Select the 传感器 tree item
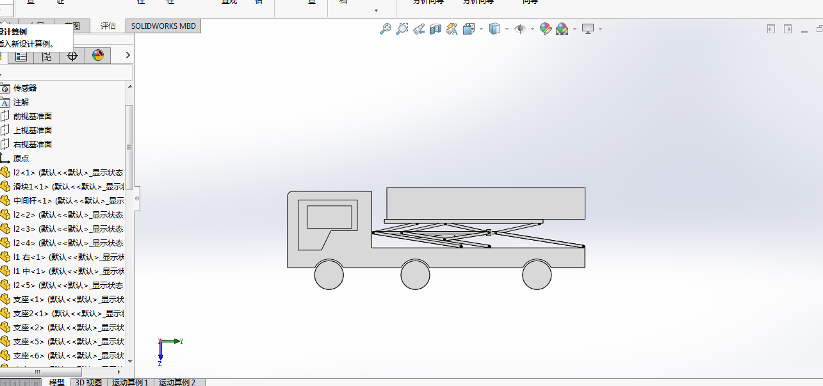823x386 pixels. [x=25, y=88]
